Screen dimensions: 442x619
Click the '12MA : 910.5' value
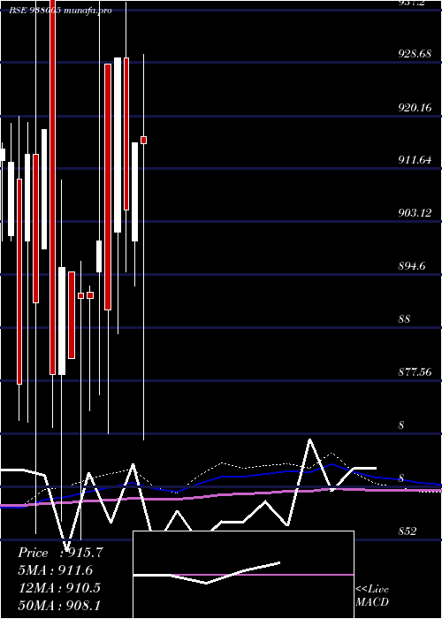(59, 587)
